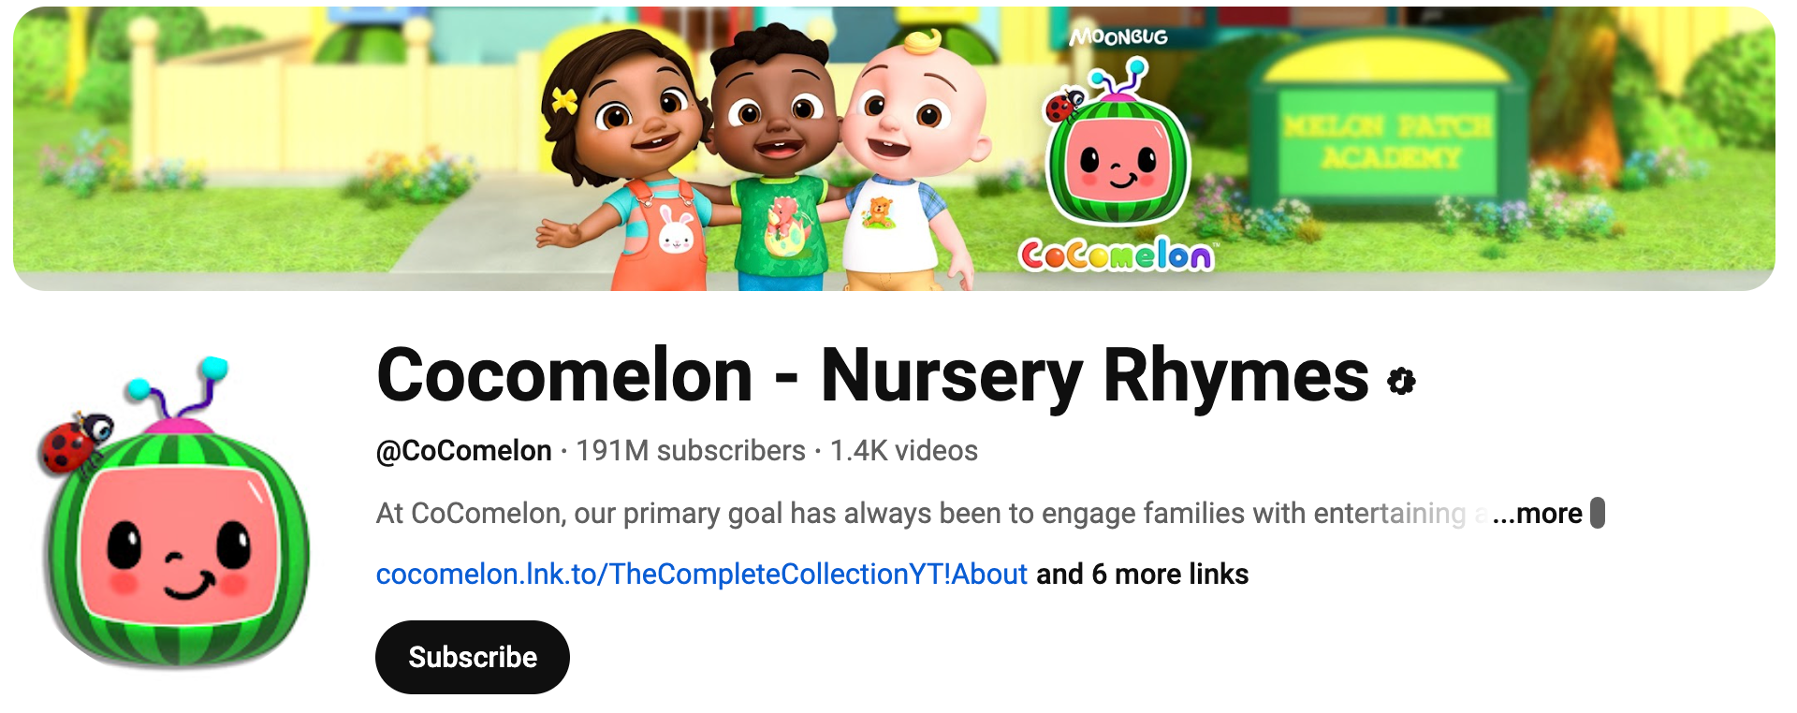Click the verified badge beside channel name

(x=1401, y=382)
